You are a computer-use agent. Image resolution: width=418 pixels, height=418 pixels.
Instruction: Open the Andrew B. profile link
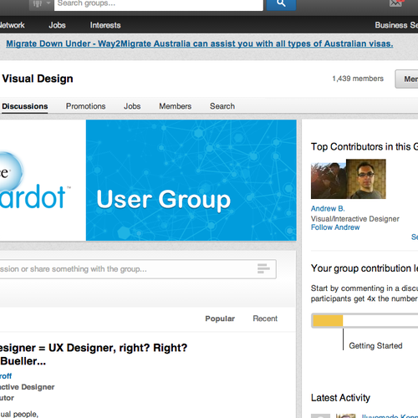tap(328, 208)
